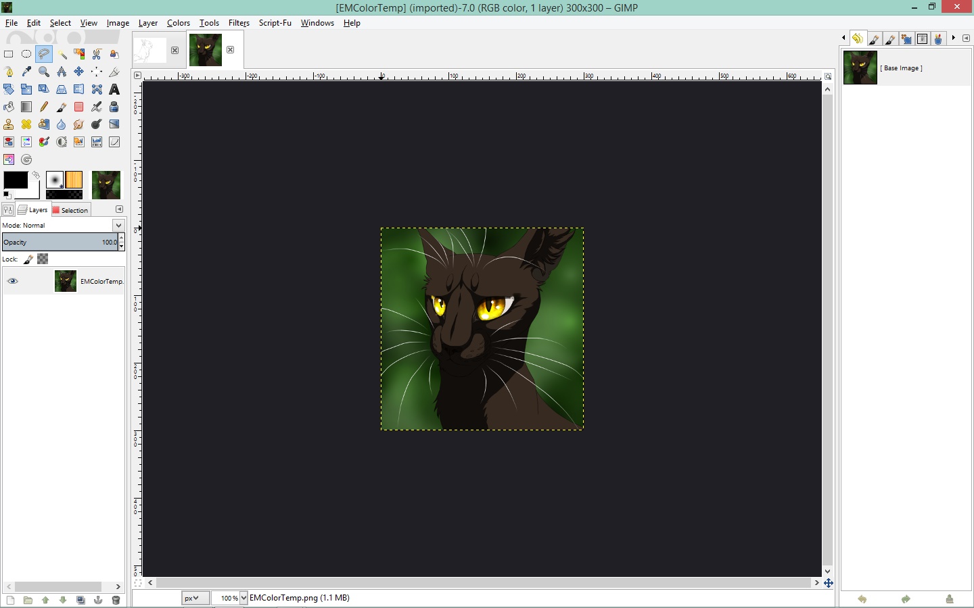Select the Blur/Sharpen droplet tool
The height and width of the screenshot is (608, 974).
[x=62, y=124]
